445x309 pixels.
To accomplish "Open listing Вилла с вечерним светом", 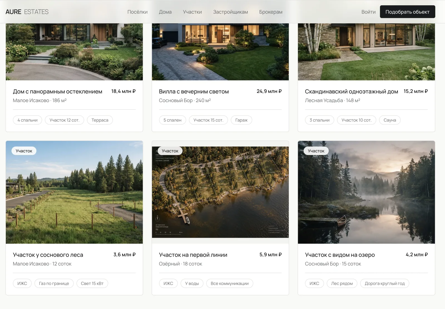I will (x=194, y=92).
